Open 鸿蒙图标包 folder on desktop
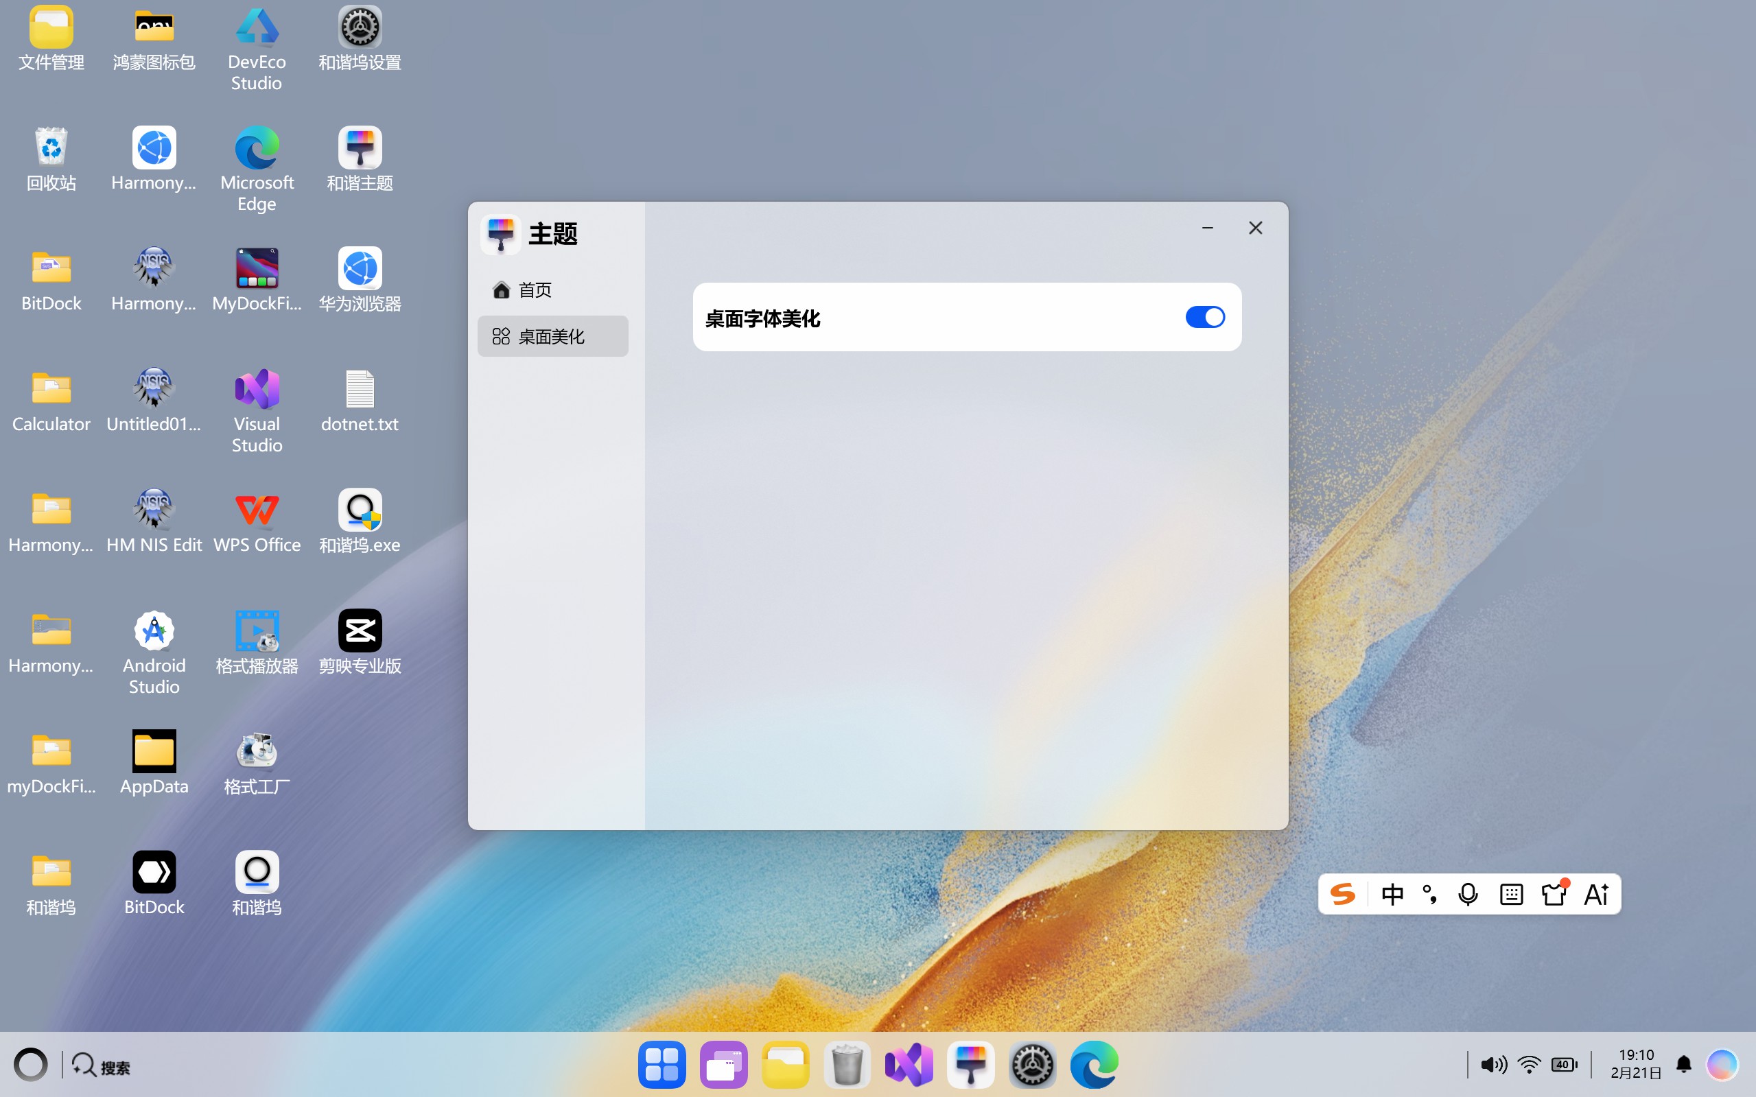Image resolution: width=1756 pixels, height=1097 pixels. (x=154, y=38)
